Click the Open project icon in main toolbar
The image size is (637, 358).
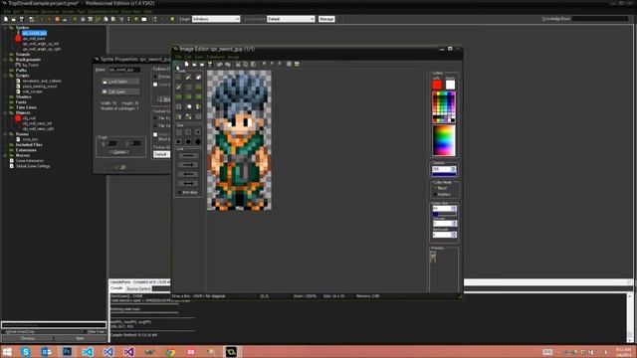(13, 19)
